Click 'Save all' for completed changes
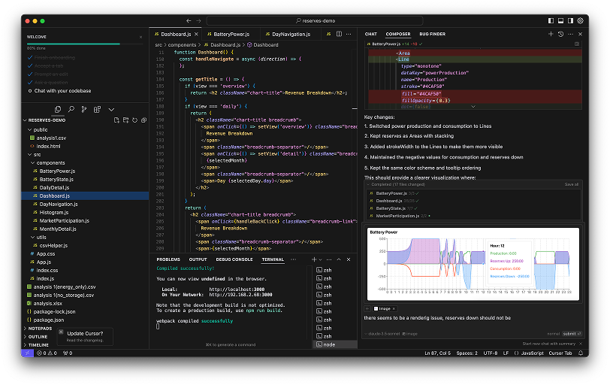This screenshot has width=610, height=385. pyautogui.click(x=571, y=184)
